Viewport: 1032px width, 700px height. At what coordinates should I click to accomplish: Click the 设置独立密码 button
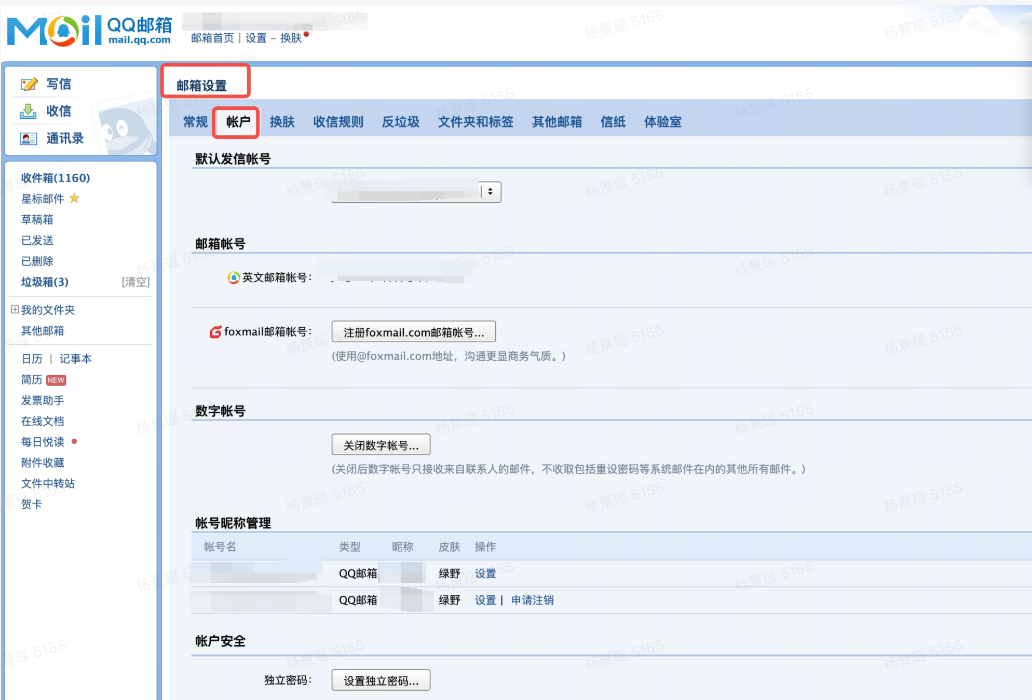[x=381, y=680]
